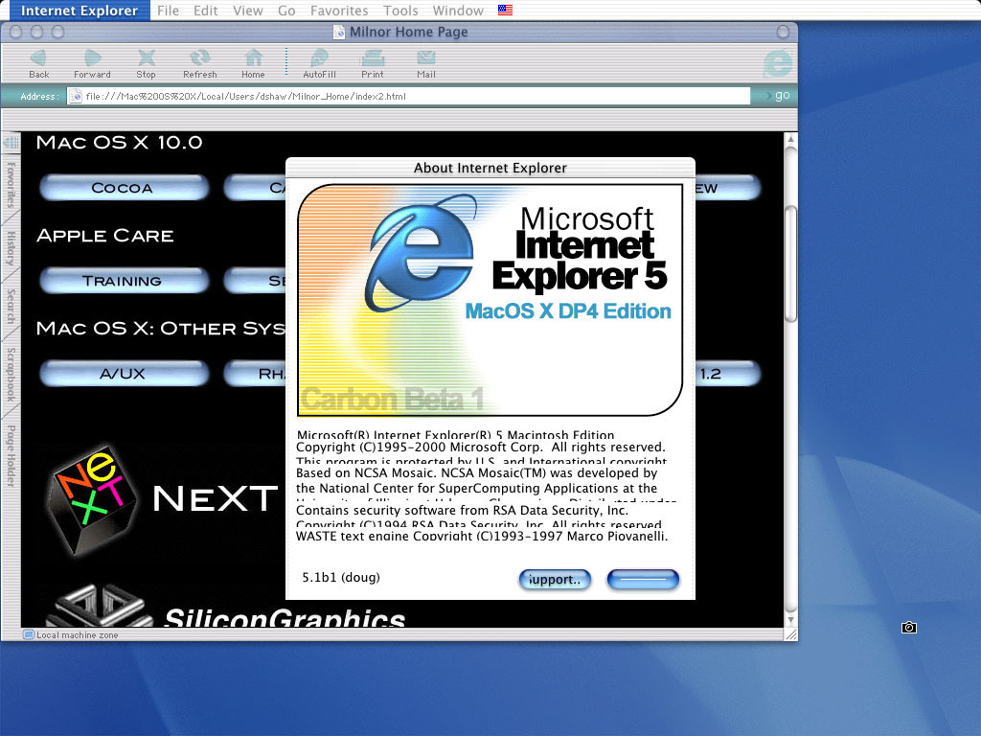This screenshot has height=736, width=981.
Task: Click the SiliconGraphics cube logo
Action: point(102,606)
